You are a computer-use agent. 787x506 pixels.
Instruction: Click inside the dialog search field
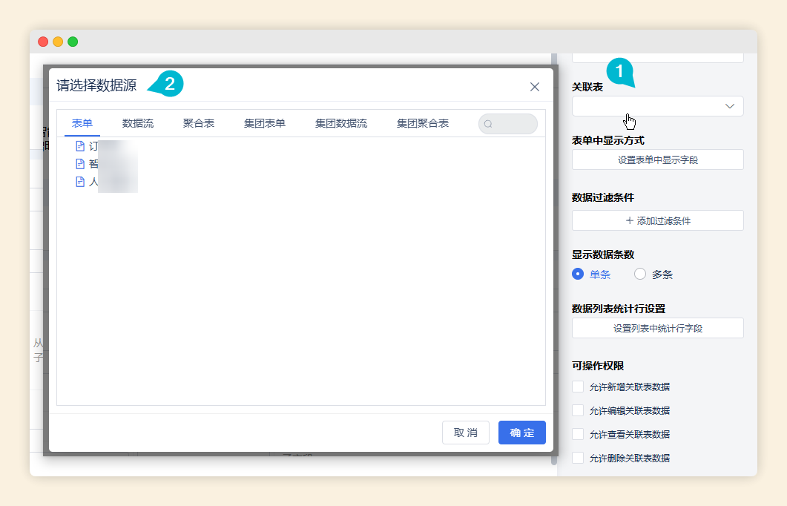pyautogui.click(x=512, y=123)
